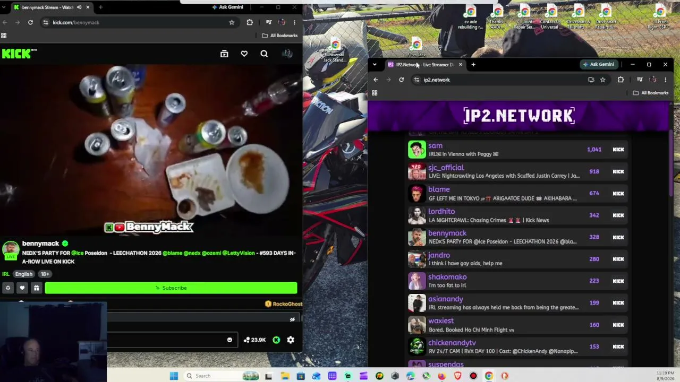
Task: Click the 18+ tag
Action: (x=45, y=274)
